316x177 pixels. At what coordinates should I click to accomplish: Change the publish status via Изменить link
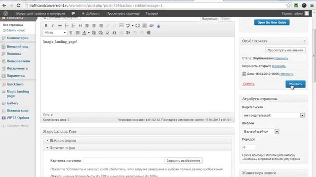281,58
